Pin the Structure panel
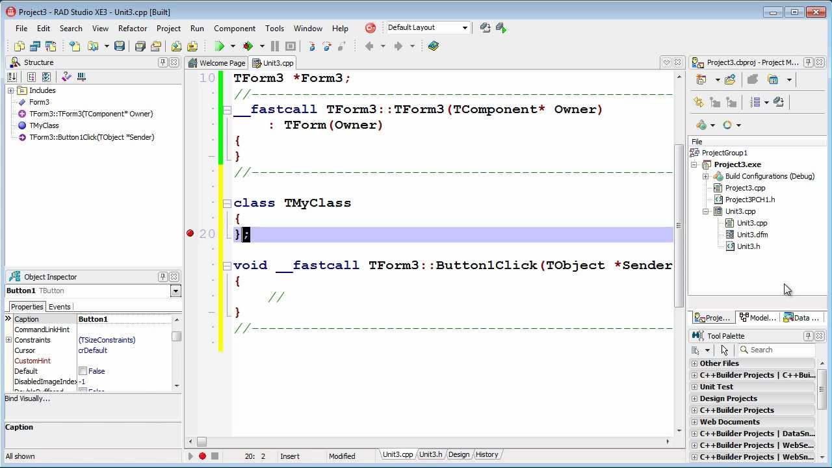The image size is (832, 468). 162,62
